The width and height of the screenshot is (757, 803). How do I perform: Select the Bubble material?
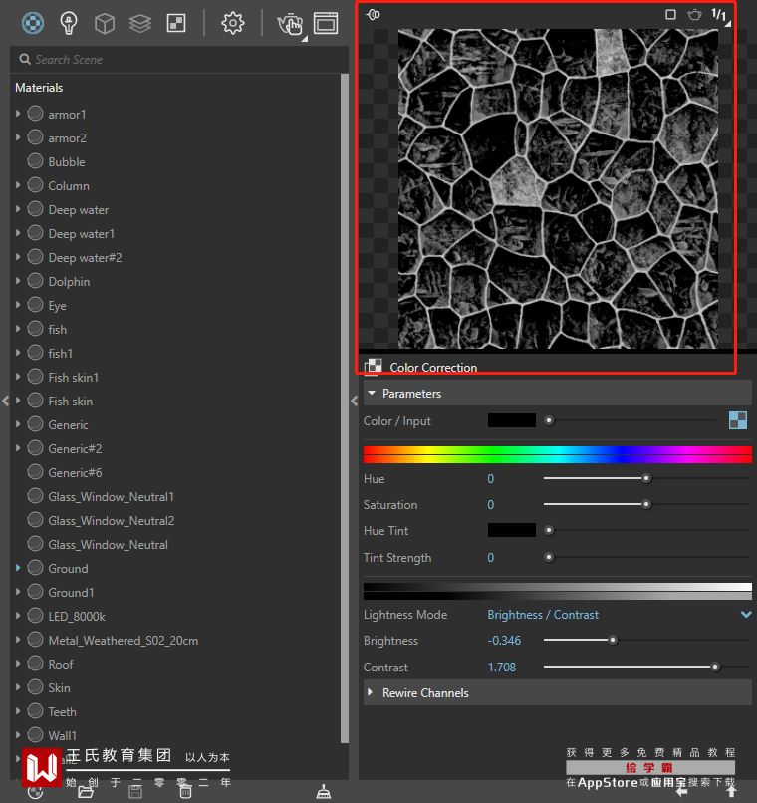click(x=67, y=162)
